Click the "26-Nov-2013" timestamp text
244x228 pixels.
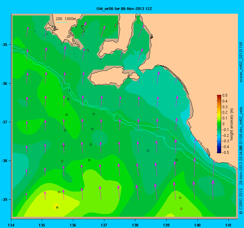[x=241, y=173]
